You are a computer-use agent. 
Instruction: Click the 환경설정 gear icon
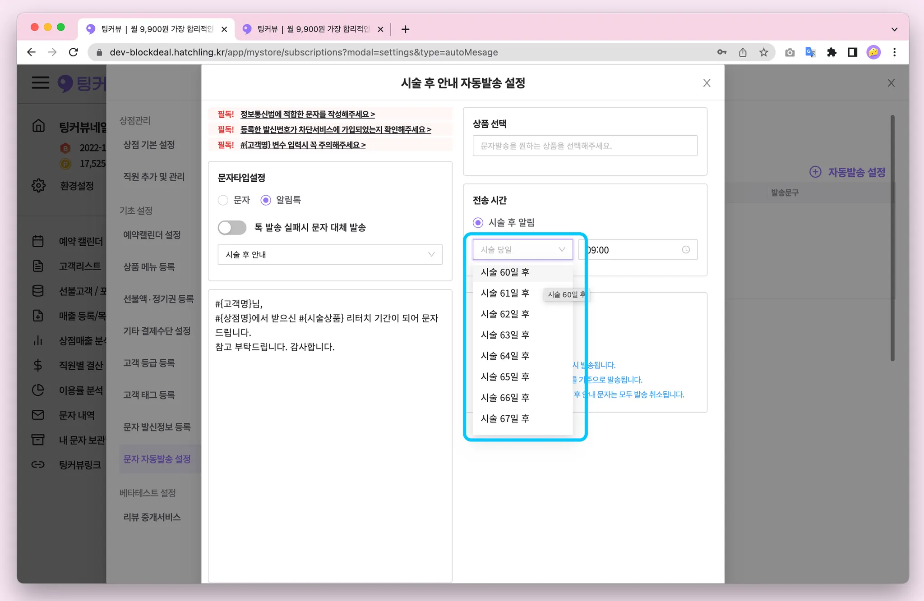point(39,185)
